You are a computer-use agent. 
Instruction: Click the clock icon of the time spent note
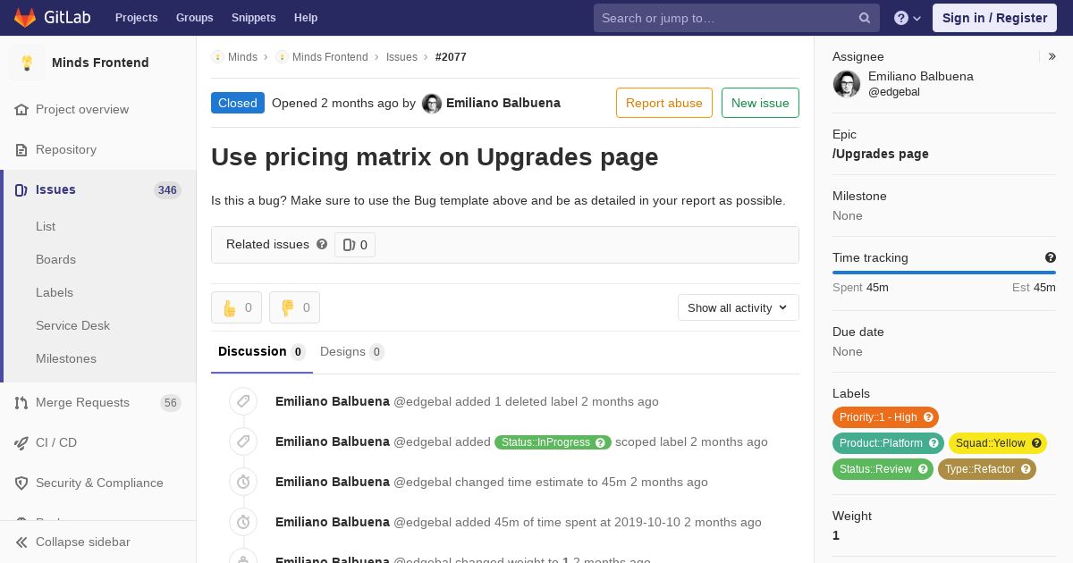pos(243,522)
